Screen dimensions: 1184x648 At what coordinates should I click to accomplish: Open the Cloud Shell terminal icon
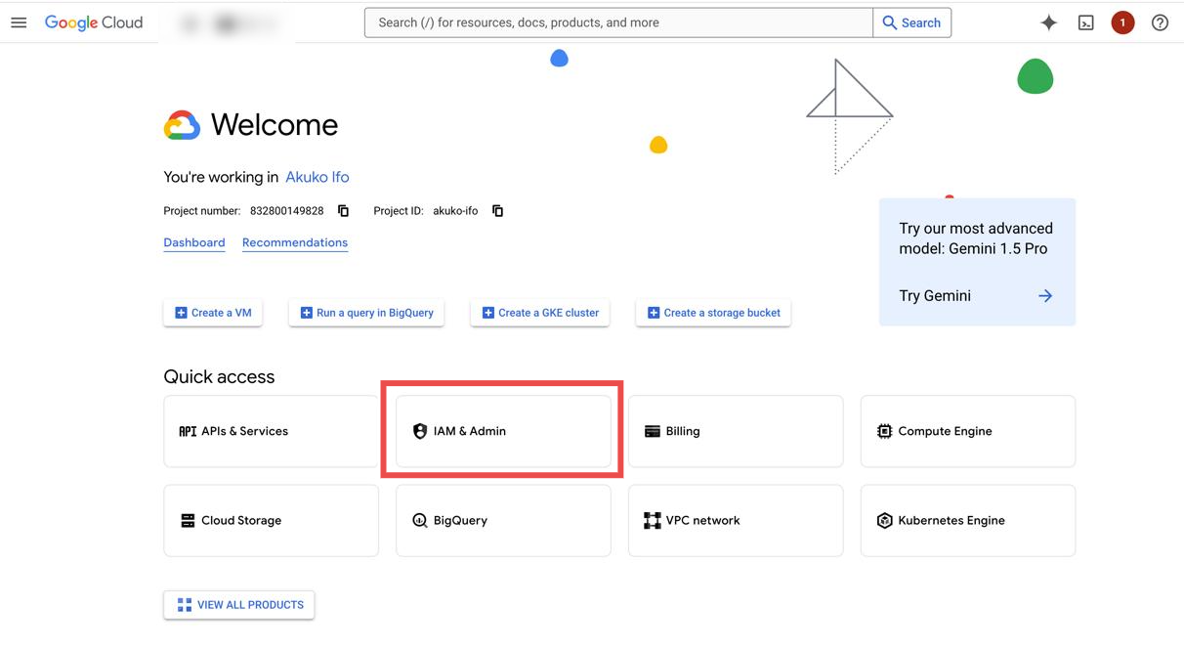[x=1085, y=22]
